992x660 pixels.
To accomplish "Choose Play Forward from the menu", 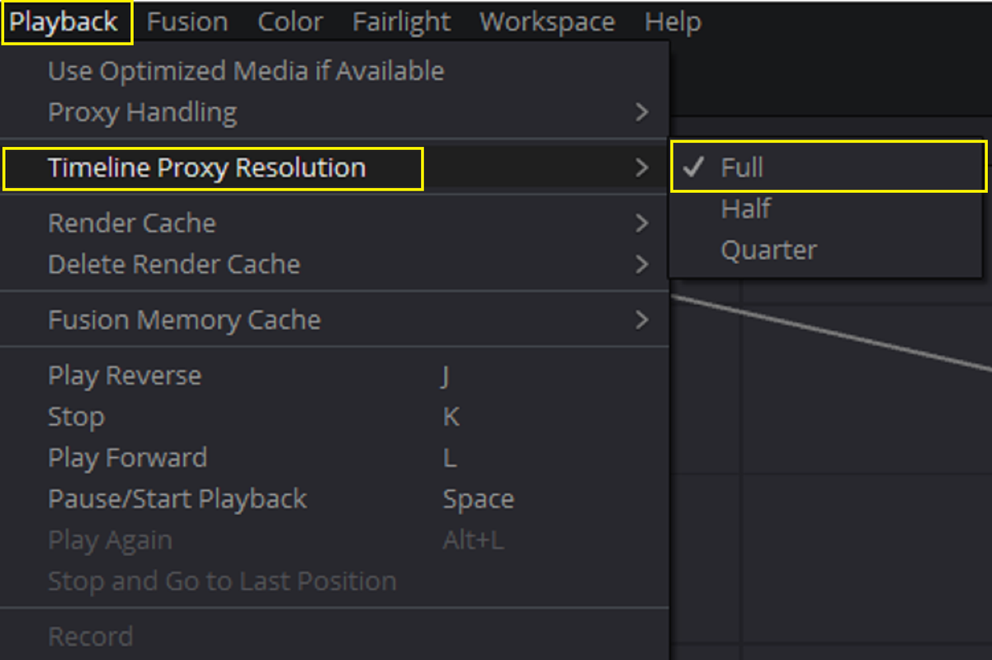I will click(x=333, y=457).
